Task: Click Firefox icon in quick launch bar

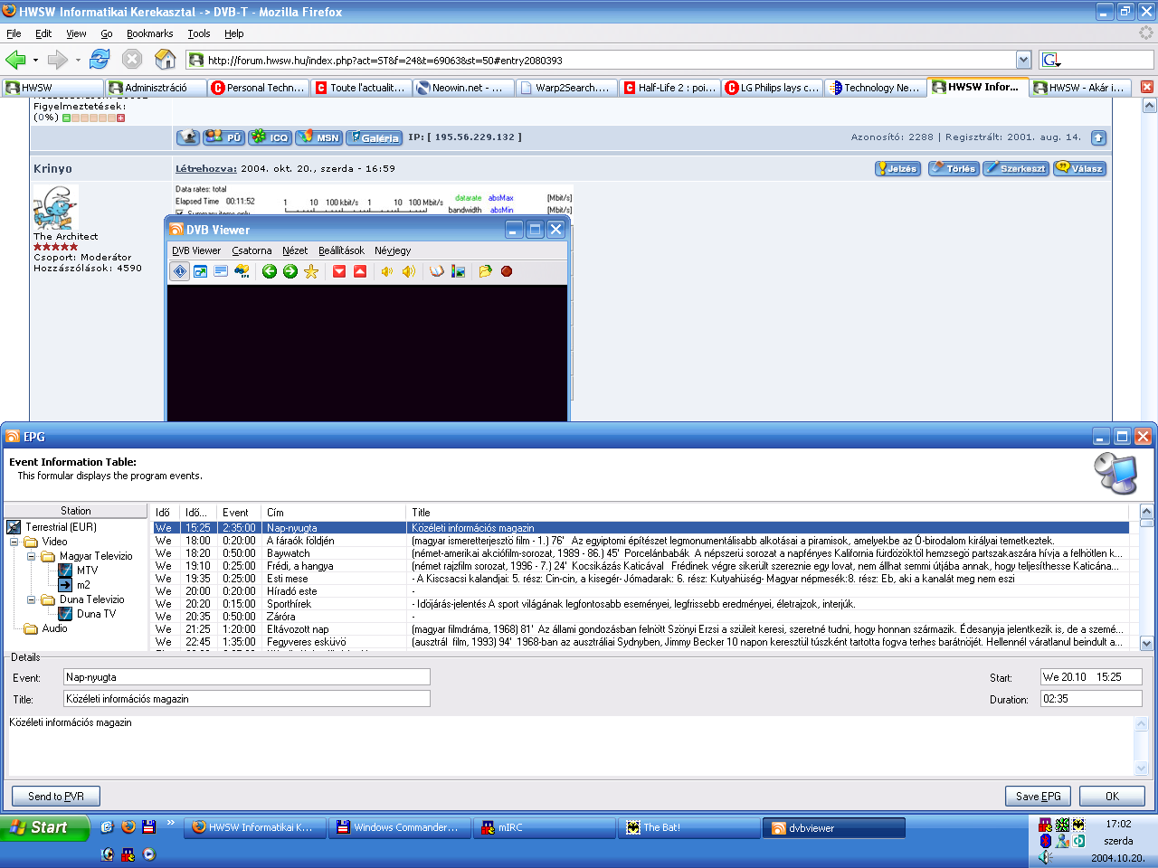Action: pos(128,826)
